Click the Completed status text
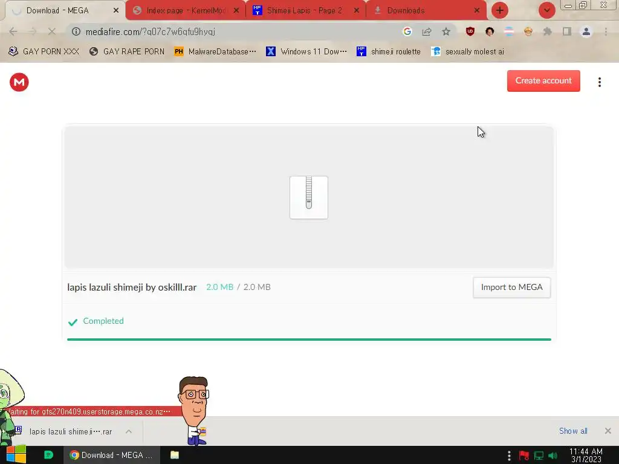This screenshot has height=464, width=619. [103, 321]
